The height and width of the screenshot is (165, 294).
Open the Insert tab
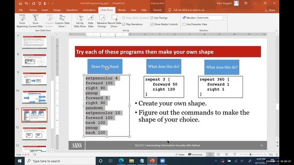point(45,10)
